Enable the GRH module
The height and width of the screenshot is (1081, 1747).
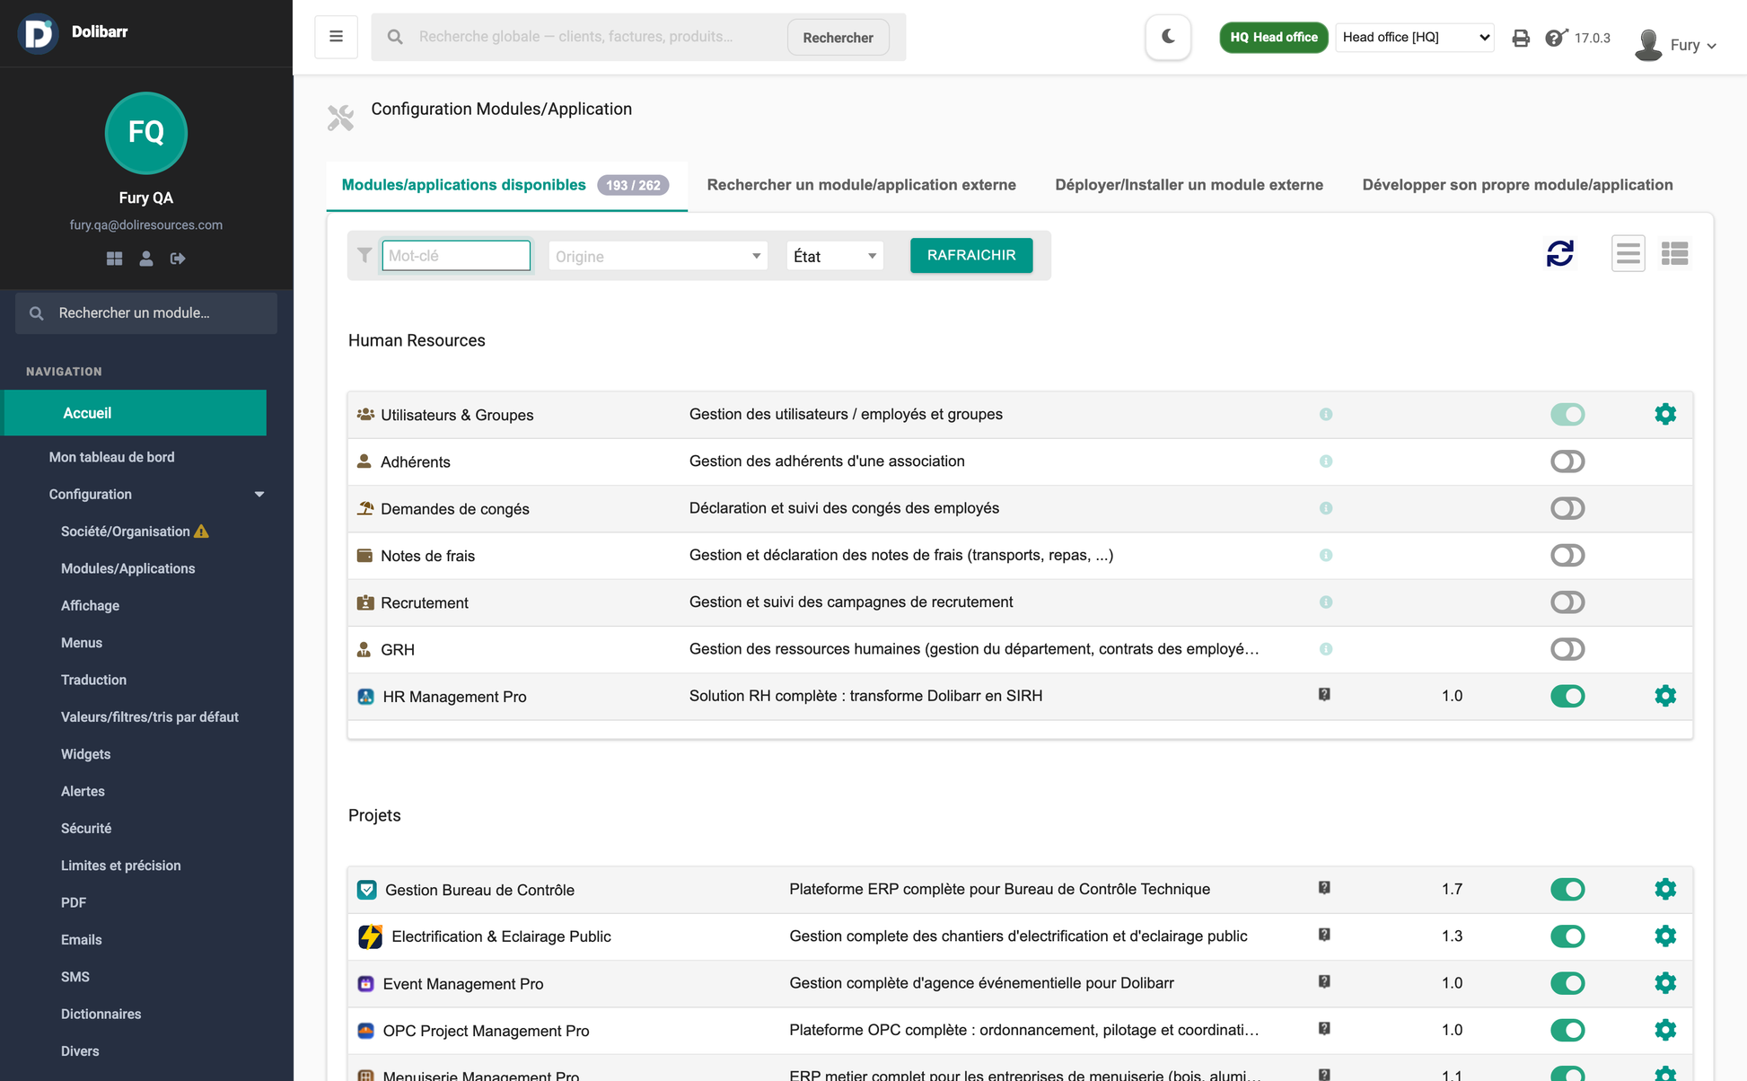coord(1567,649)
